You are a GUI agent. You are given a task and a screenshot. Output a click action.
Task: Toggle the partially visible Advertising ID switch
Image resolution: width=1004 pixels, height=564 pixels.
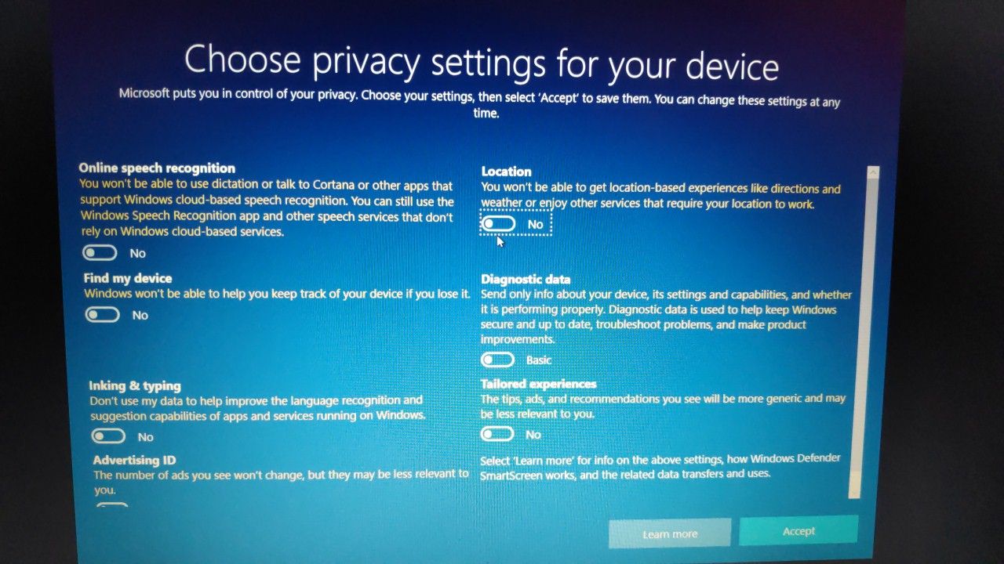[x=111, y=504]
